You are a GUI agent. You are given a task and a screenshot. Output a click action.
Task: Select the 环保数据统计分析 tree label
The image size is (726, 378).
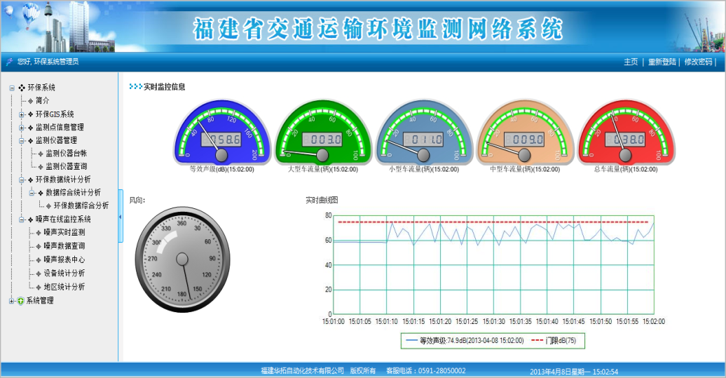tap(63, 180)
